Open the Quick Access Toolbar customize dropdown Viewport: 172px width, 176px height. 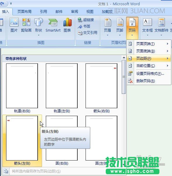point(11,4)
